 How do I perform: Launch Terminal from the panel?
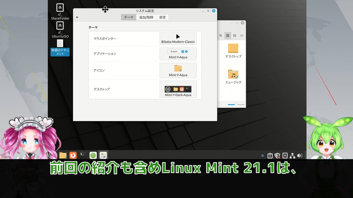[83, 155]
